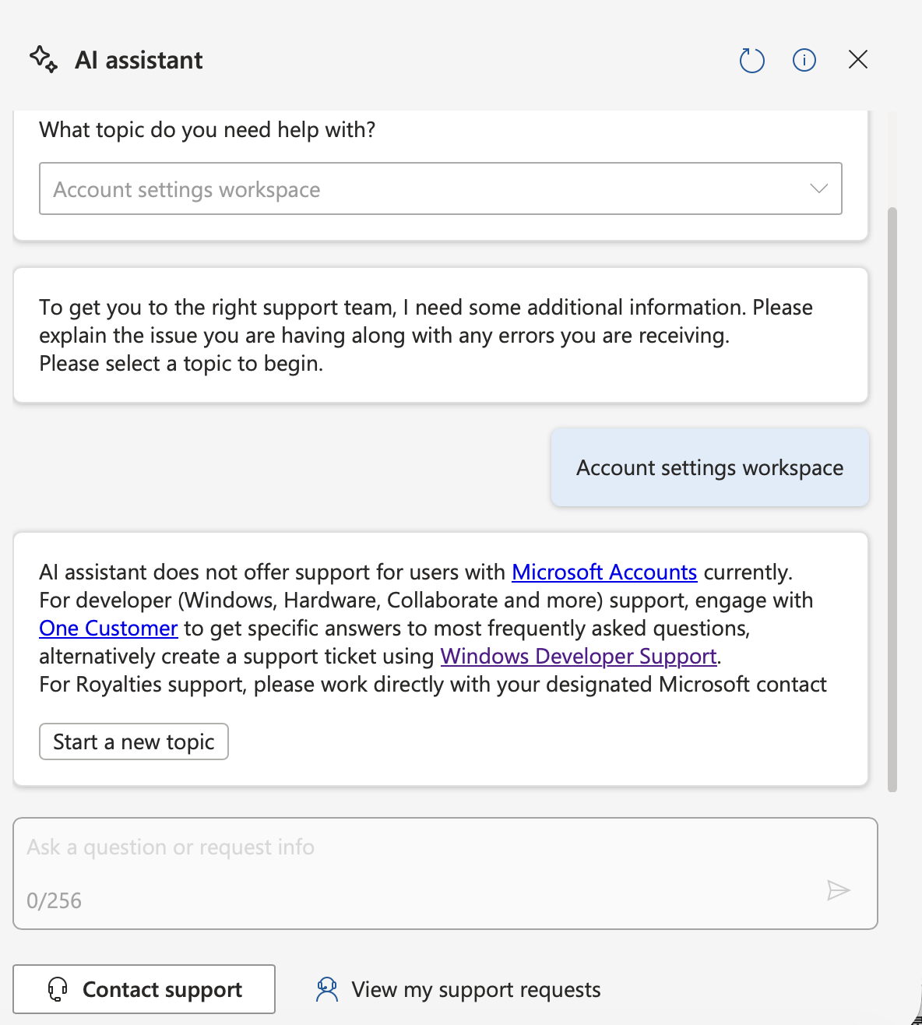The width and height of the screenshot is (922, 1025).
Task: Click the 0/256 character counter
Action: pyautogui.click(x=54, y=901)
